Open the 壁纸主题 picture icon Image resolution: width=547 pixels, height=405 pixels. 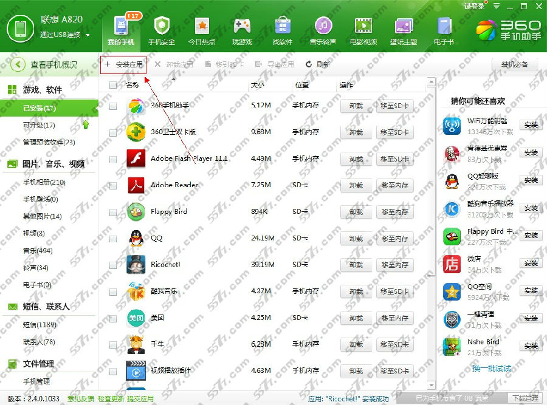404,26
